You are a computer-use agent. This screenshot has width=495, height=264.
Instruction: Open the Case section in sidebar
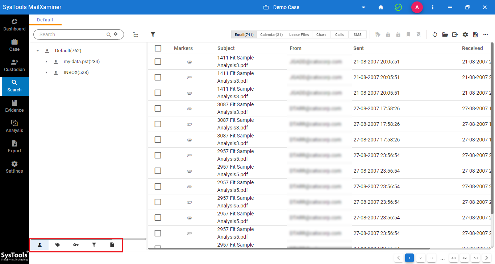pos(14,45)
